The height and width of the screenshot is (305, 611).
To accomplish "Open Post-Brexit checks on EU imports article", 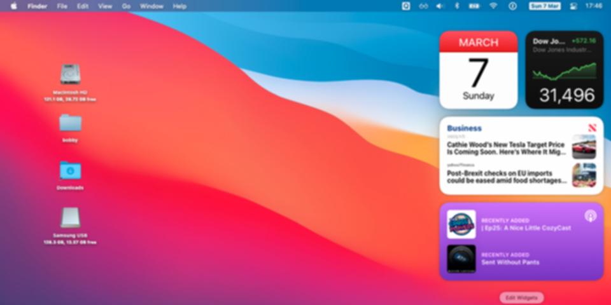I will click(507, 177).
